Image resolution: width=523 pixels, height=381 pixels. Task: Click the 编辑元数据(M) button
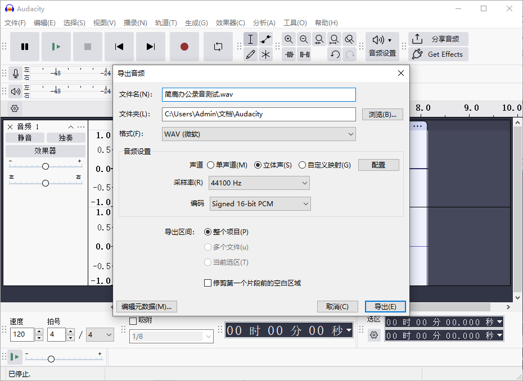click(x=146, y=306)
